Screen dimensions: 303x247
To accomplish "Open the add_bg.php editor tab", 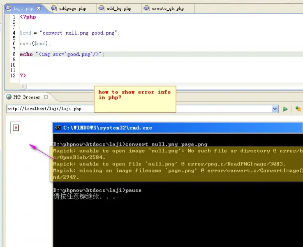I will (x=119, y=9).
